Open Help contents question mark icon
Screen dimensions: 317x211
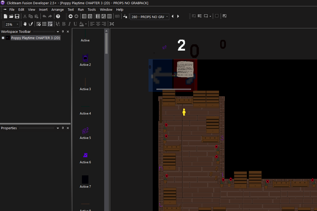(x=58, y=17)
